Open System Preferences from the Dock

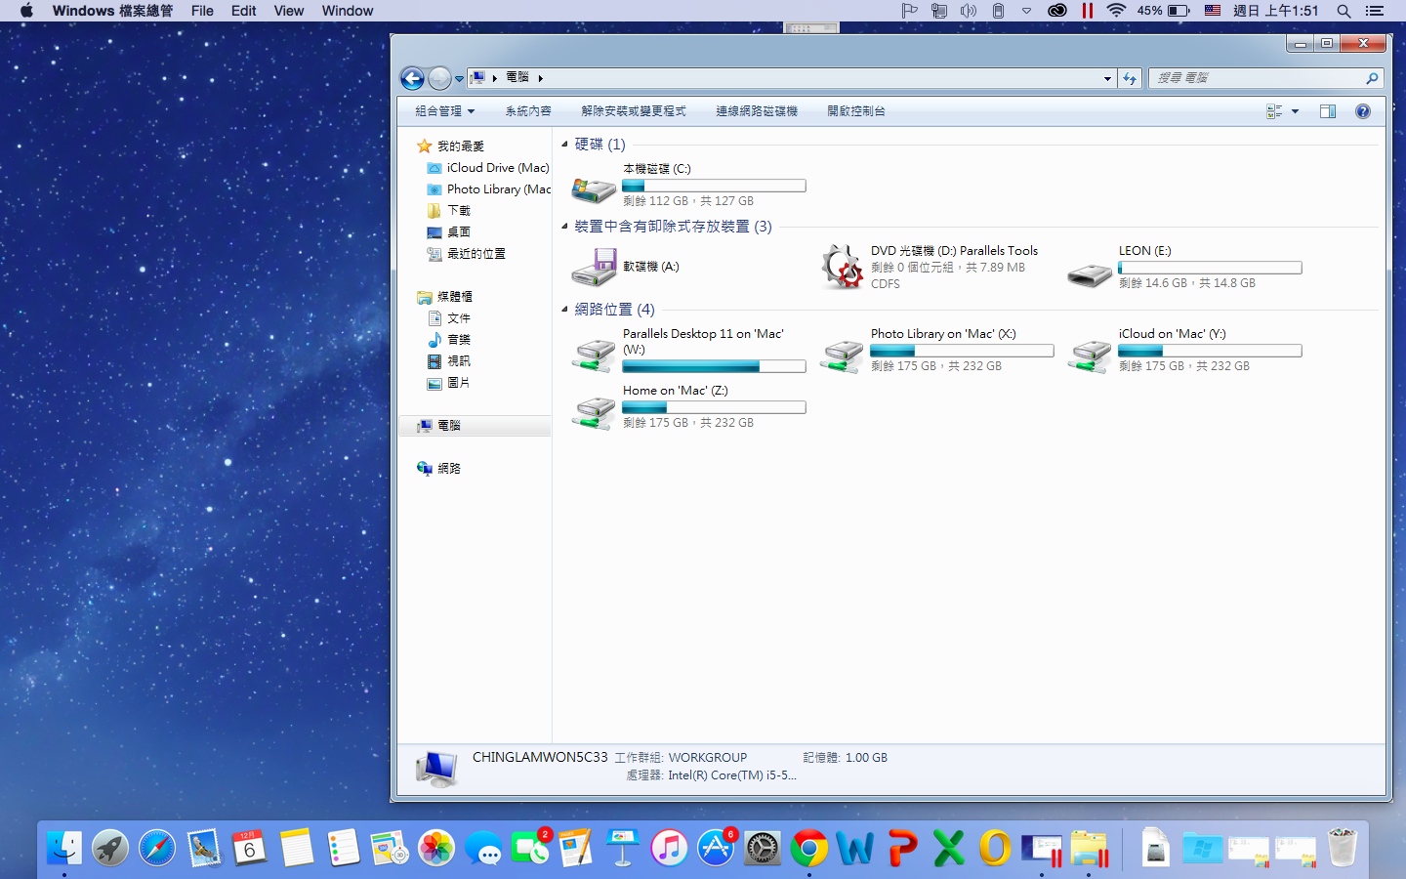pos(763,848)
